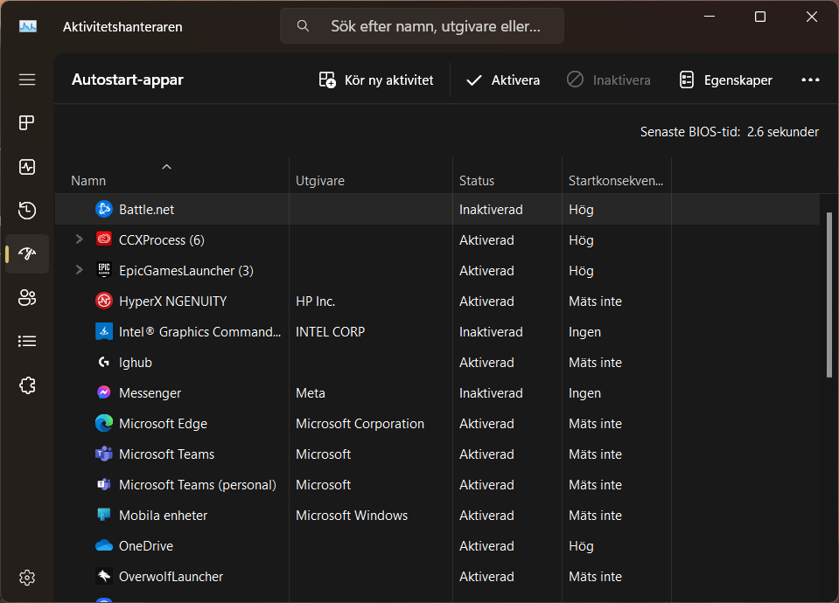Open the App history page icon
Screen dimensions: 839x603
tap(27, 210)
